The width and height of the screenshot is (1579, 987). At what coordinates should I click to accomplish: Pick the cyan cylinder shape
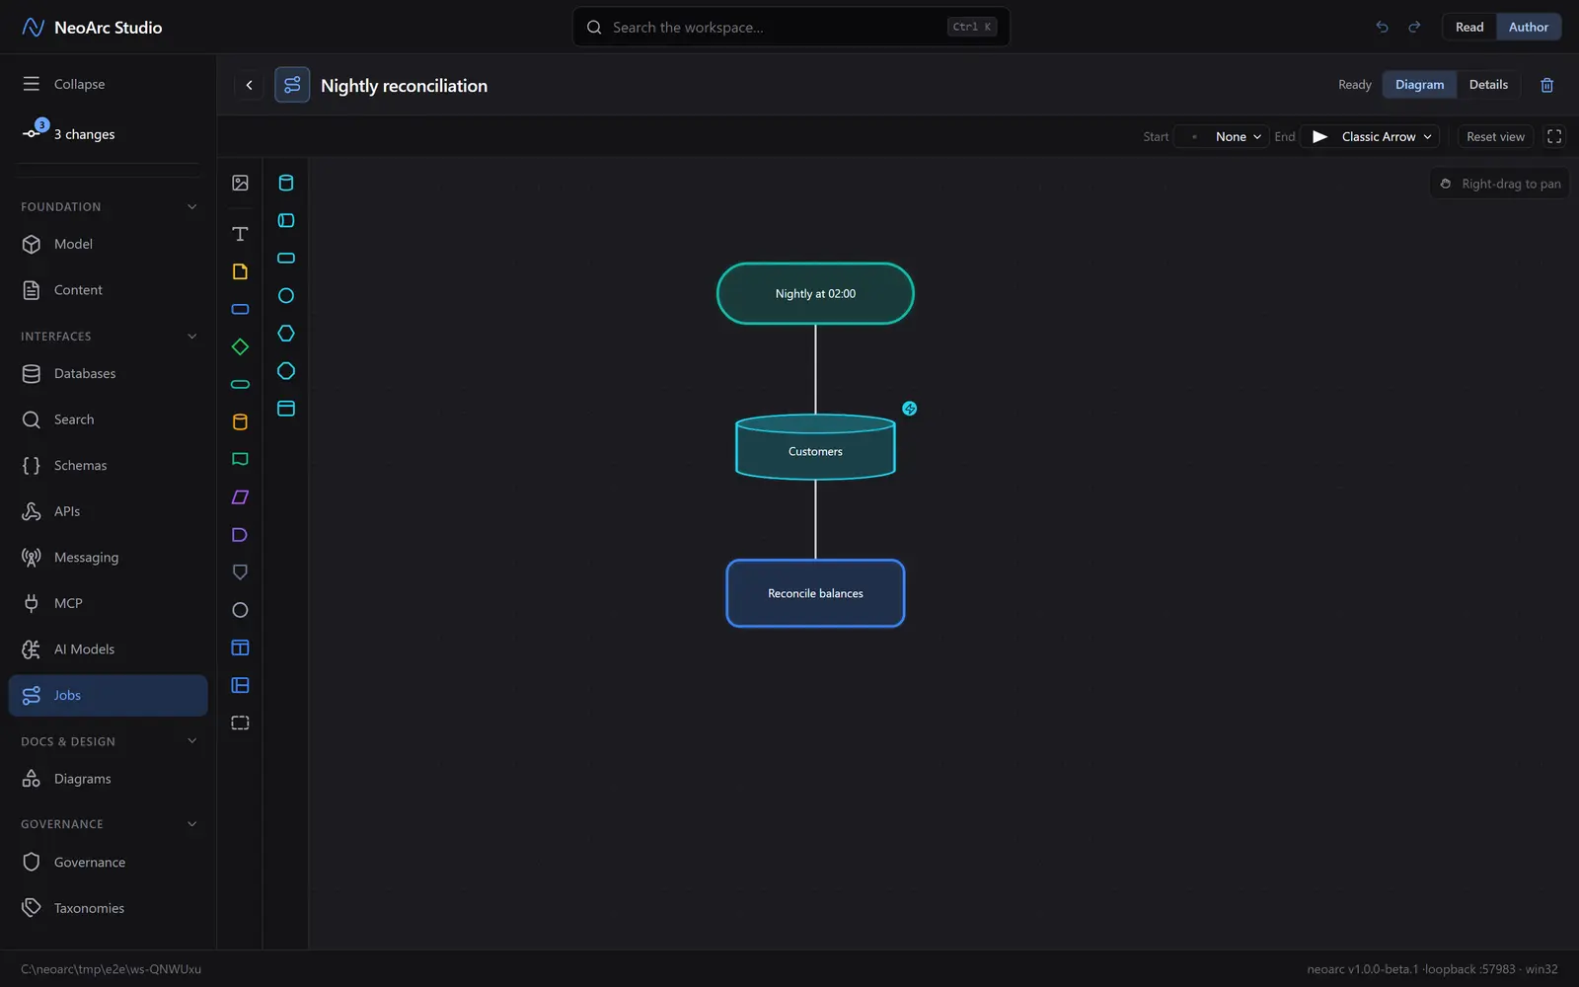coord(286,183)
